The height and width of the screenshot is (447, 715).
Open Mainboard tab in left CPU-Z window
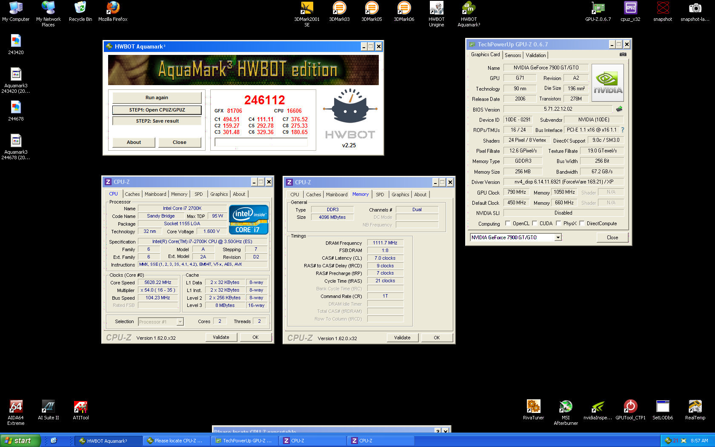pyautogui.click(x=155, y=194)
